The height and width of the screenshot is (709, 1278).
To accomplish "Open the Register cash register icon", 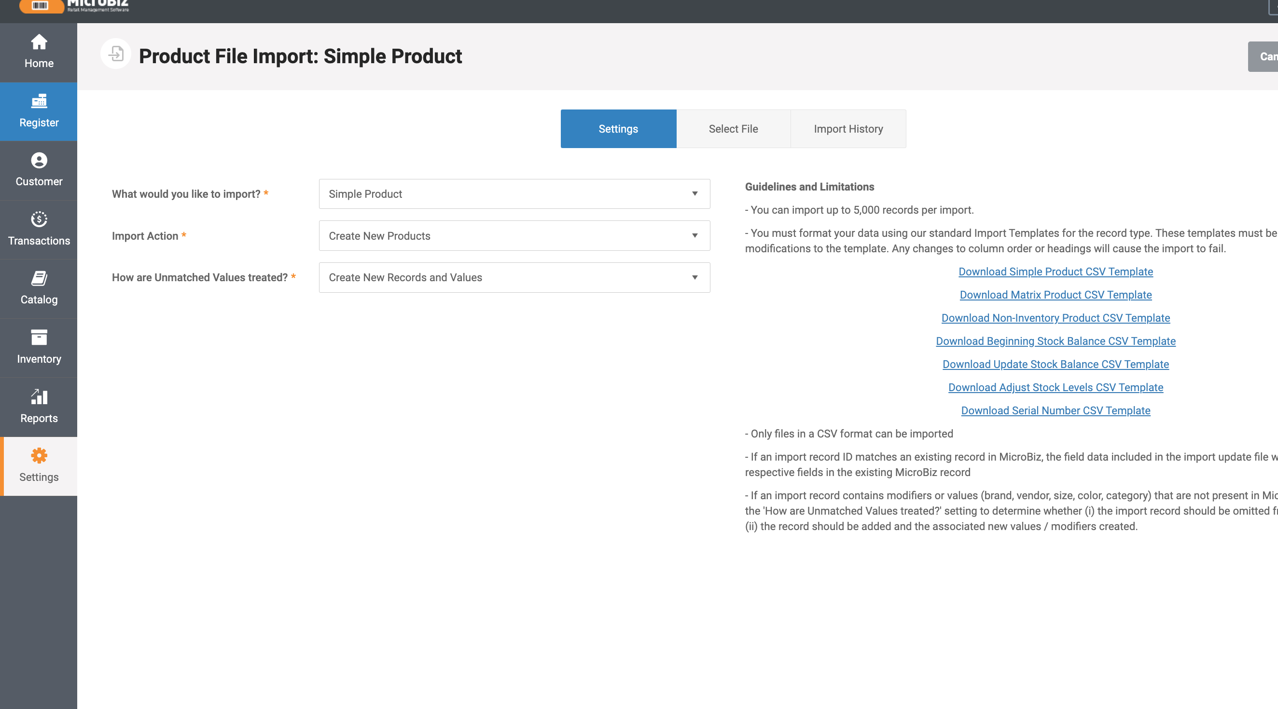I will (39, 102).
